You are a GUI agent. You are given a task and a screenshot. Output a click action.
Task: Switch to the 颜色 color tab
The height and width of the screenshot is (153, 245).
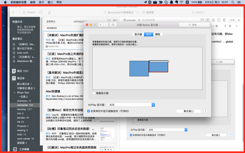point(158,34)
